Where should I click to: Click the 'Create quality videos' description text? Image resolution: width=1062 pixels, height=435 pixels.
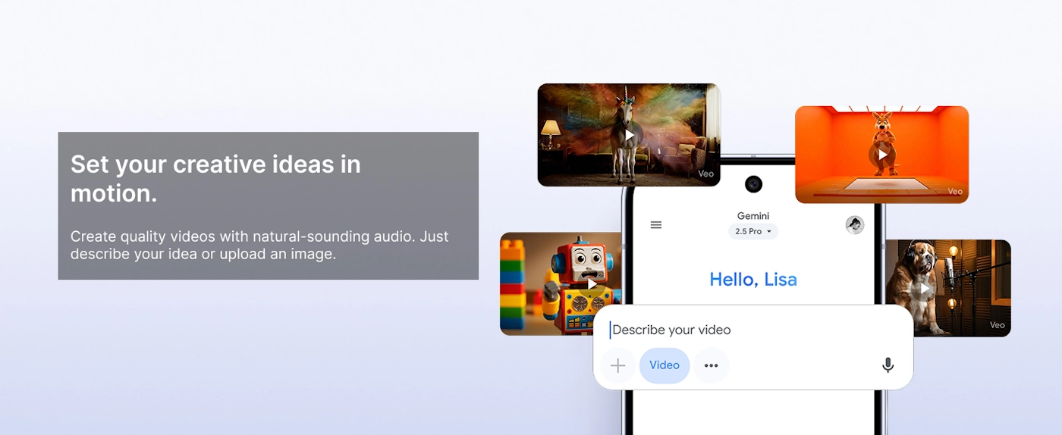point(259,245)
